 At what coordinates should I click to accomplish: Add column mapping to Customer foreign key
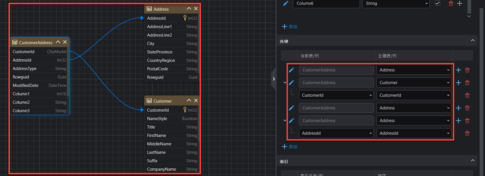coord(458,83)
